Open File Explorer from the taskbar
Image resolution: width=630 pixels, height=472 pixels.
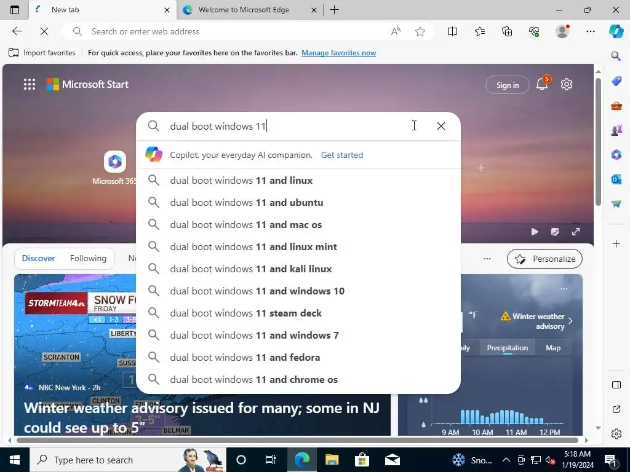click(x=332, y=460)
